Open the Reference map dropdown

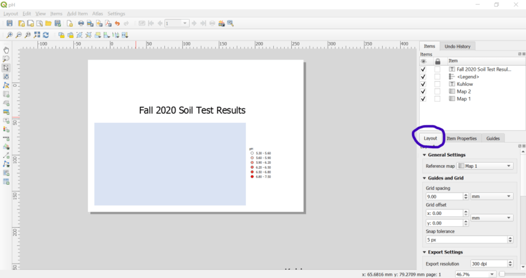(485, 166)
